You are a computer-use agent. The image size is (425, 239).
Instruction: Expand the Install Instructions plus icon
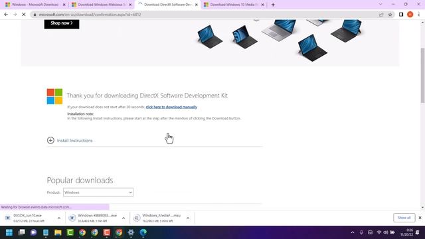point(50,140)
